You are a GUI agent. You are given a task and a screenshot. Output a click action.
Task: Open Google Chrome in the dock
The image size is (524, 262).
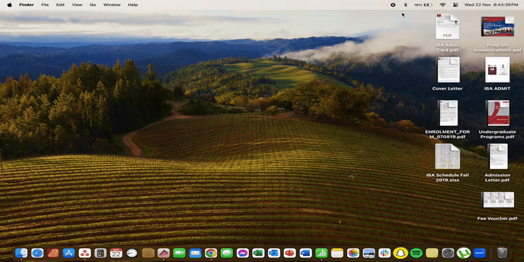pos(211,253)
